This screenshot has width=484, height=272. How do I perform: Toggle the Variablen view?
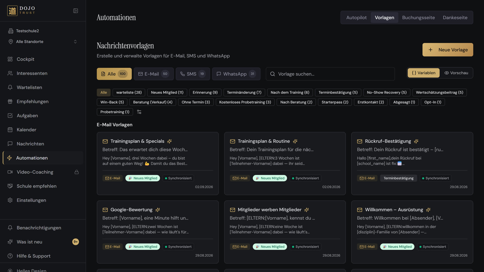click(423, 73)
